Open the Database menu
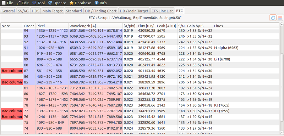Viewport: 284px width, 136px height. tap(80, 3)
